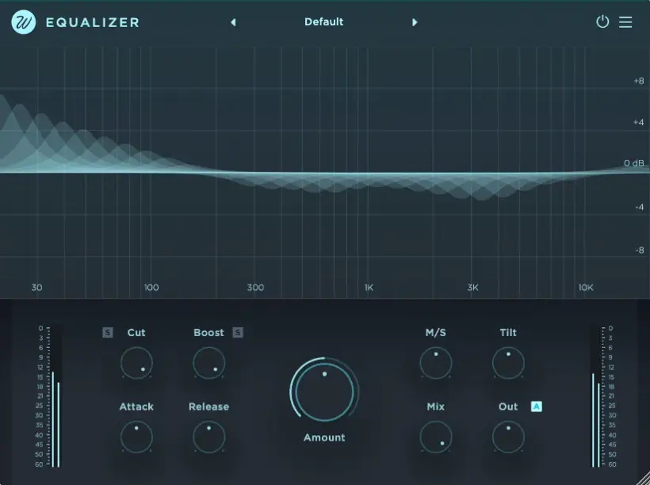Click the Mix label text
Screen dimensions: 650x485
click(x=436, y=407)
